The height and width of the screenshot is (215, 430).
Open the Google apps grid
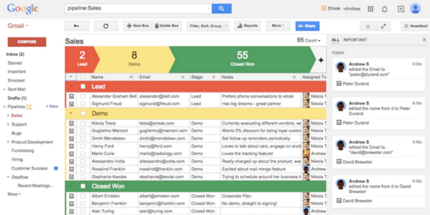click(x=370, y=9)
